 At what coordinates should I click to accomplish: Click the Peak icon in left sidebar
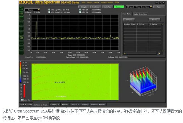(x=21, y=9)
